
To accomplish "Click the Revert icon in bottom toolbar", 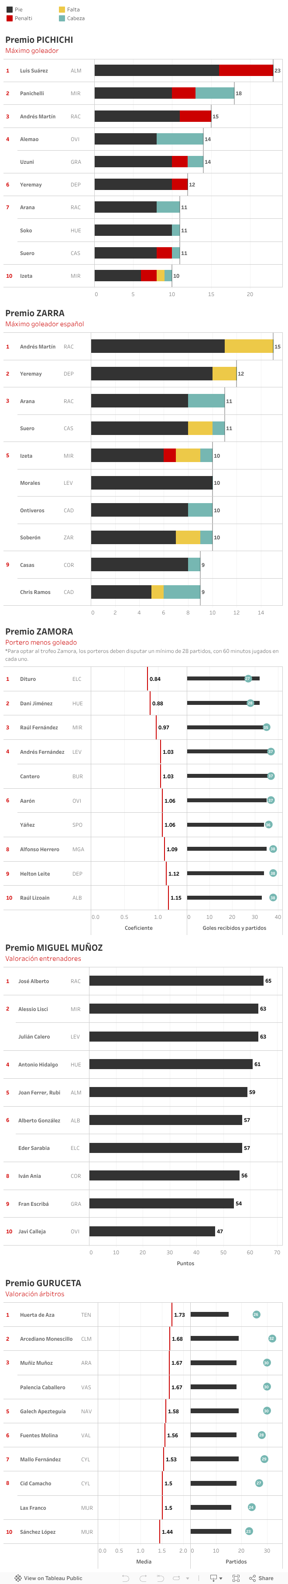I will pyautogui.click(x=160, y=1578).
